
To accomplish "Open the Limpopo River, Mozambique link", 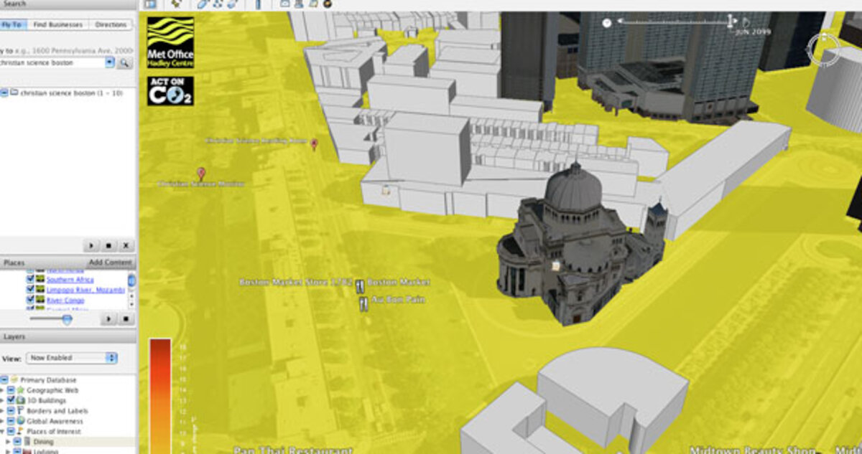I will (x=85, y=290).
